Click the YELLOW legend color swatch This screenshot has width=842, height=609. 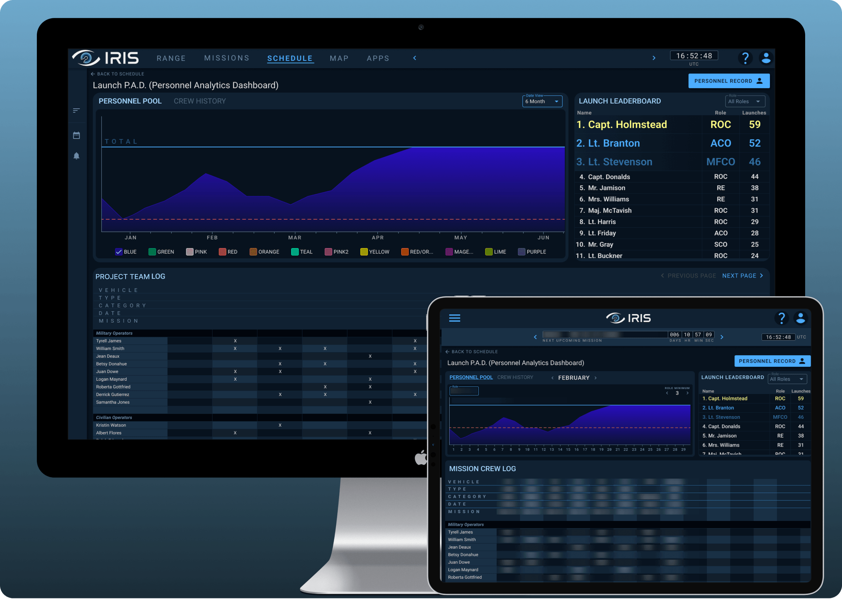[x=364, y=252]
